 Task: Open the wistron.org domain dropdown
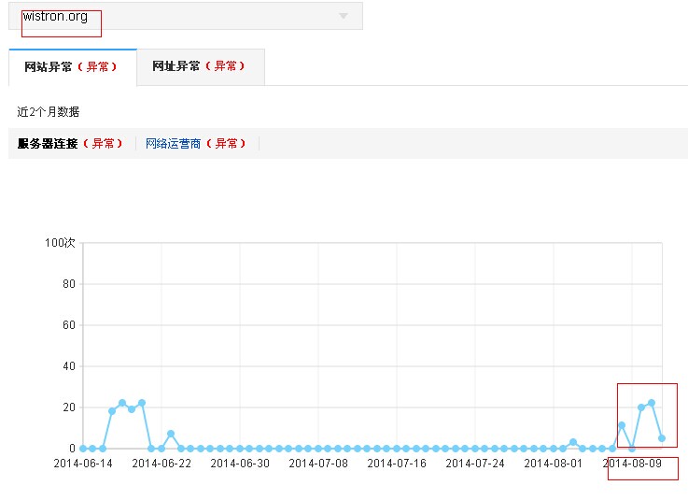pos(177,16)
